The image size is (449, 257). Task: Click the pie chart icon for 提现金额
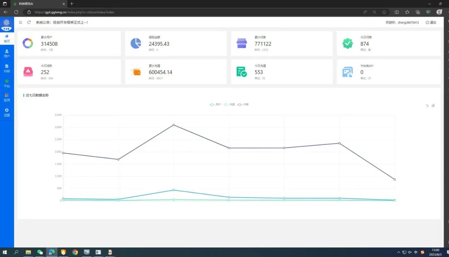tap(136, 43)
